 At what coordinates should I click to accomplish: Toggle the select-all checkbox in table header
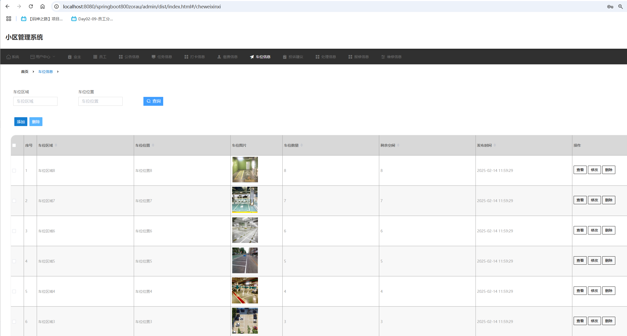[14, 145]
